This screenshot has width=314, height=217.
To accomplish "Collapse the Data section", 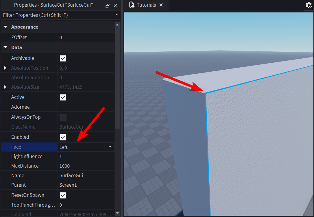I will click(5, 47).
